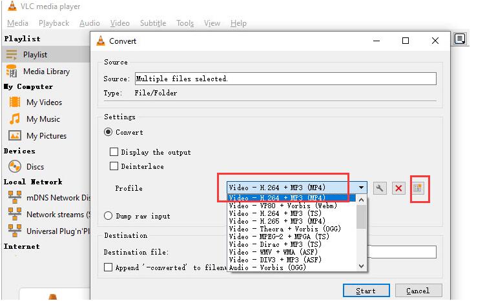Open the Subtitle menu
The height and width of the screenshot is (301, 485).
coord(153,23)
